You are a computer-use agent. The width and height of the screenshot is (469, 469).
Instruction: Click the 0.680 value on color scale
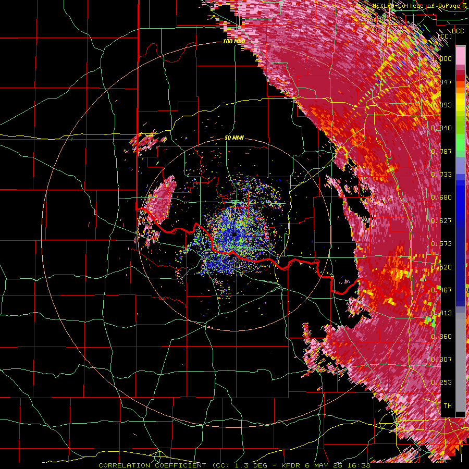[441, 198]
